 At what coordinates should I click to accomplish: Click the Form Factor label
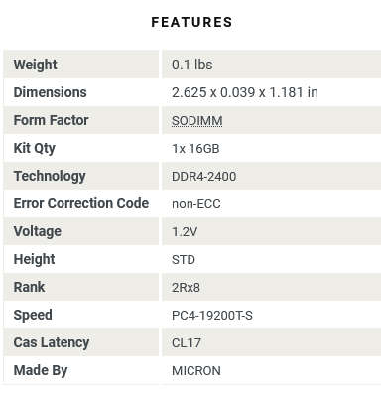(51, 120)
